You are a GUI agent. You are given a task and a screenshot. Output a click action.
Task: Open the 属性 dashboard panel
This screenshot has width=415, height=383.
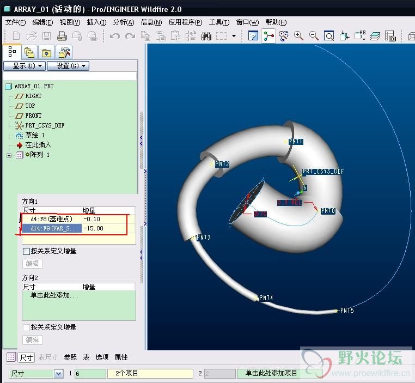[121, 357]
